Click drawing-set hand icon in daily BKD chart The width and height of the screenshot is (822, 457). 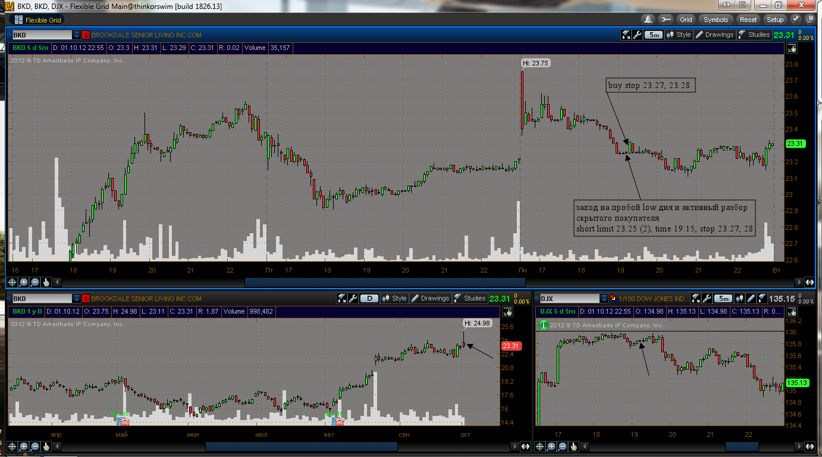tap(507, 312)
